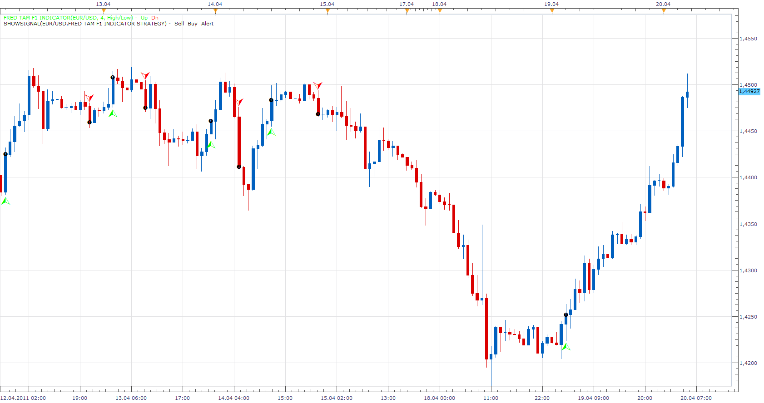Screen dimensions: 764x403
Task: Click the 1,4300 price axis label
Action: tap(748, 270)
